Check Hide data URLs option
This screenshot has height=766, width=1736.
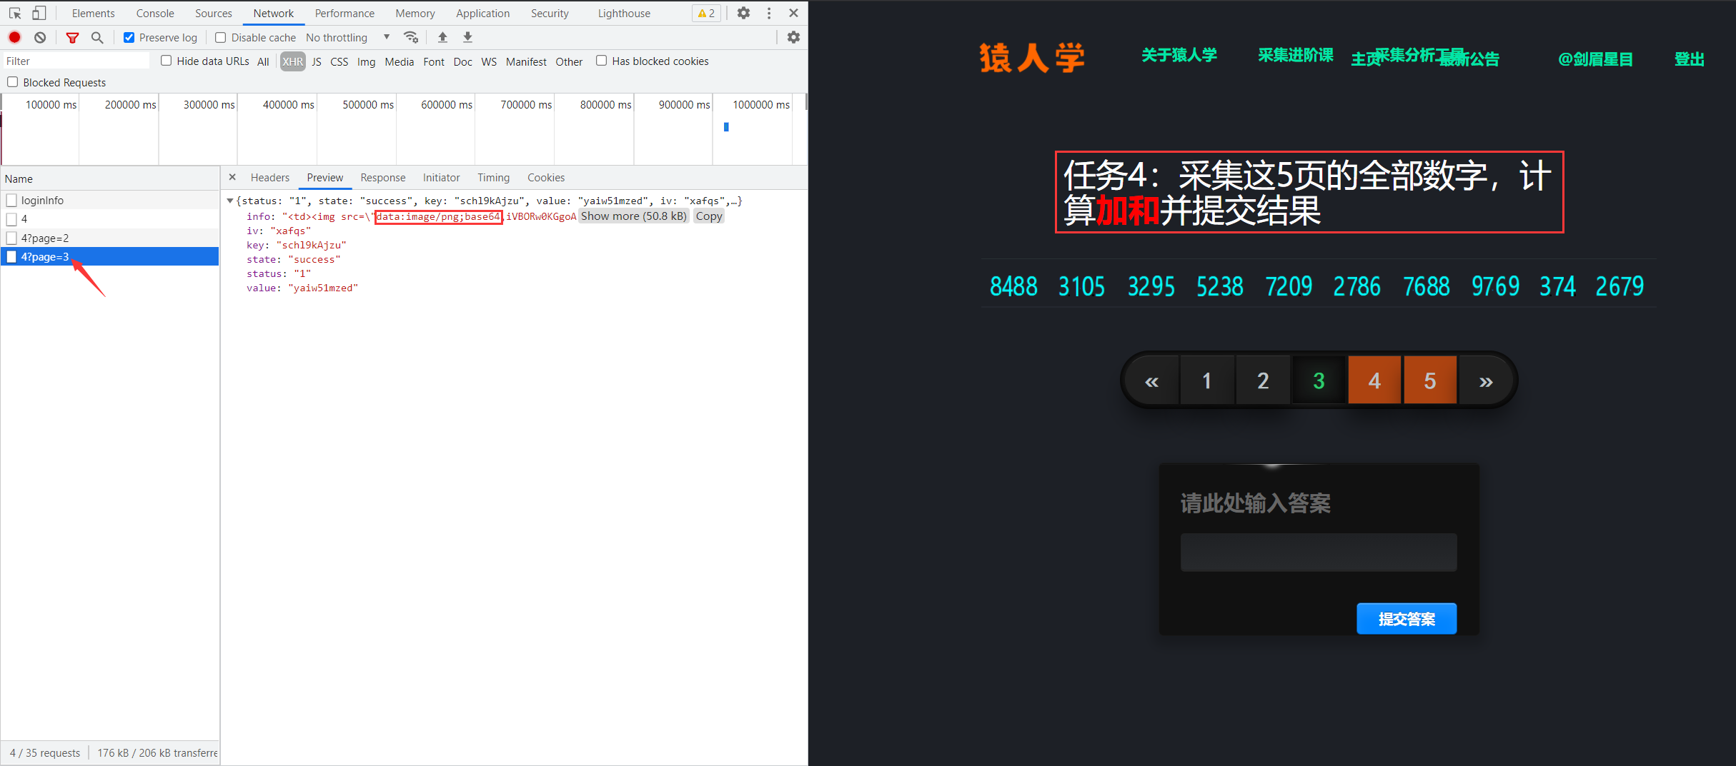click(x=167, y=61)
